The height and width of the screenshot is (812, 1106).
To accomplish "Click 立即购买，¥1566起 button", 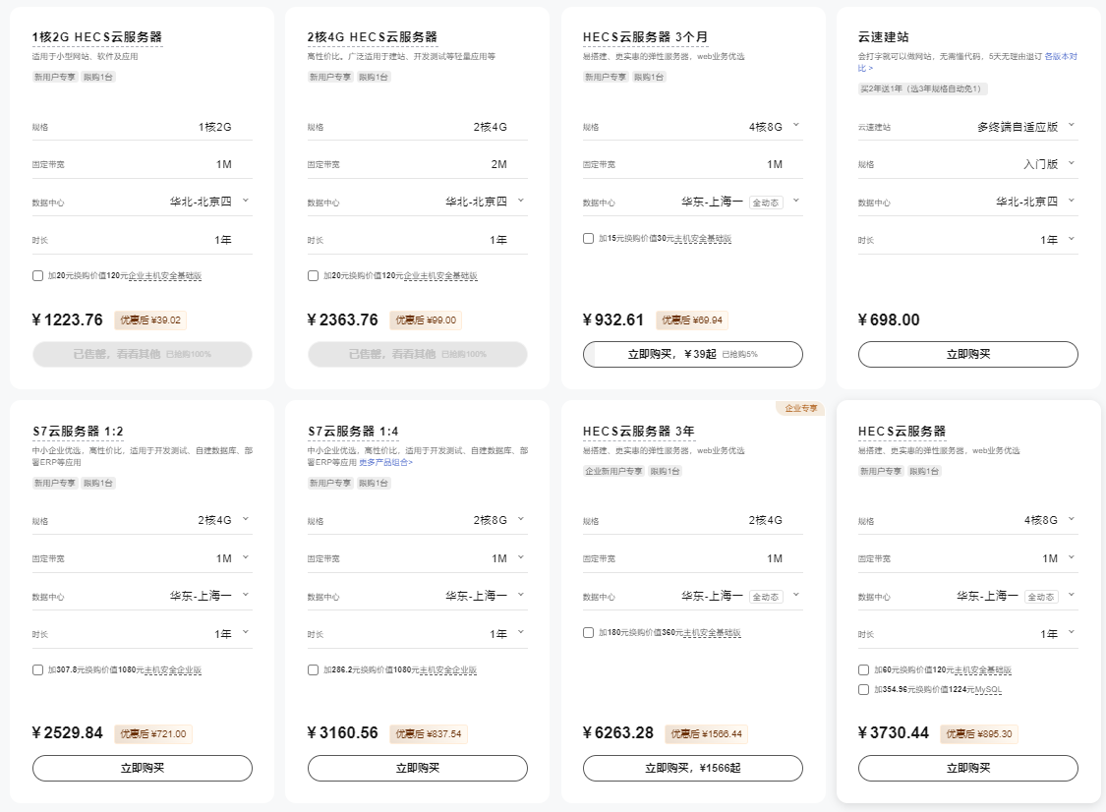I will pyautogui.click(x=693, y=769).
